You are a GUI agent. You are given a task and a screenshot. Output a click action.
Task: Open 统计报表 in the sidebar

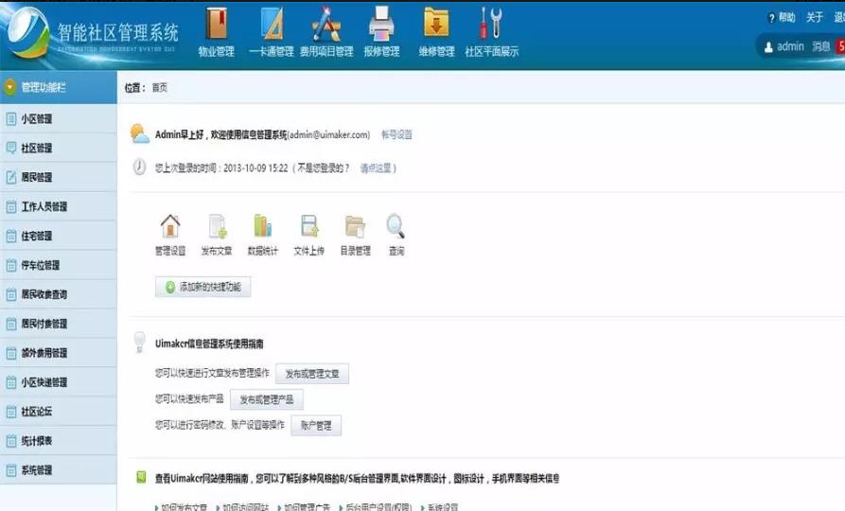coord(59,441)
